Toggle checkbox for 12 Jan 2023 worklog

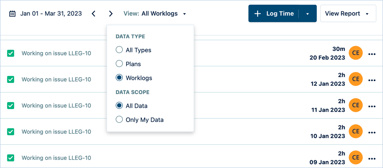[x=11, y=79]
